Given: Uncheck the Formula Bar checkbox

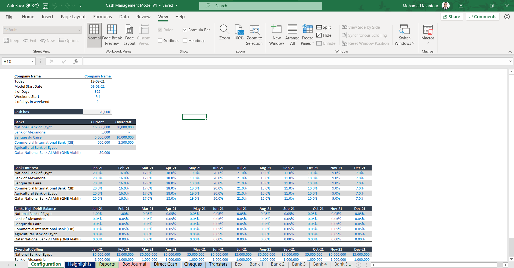Looking at the screenshot, I should tap(185, 30).
